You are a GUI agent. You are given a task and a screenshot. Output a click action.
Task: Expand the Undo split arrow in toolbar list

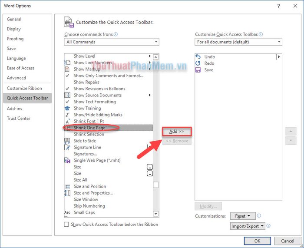coord(279,56)
